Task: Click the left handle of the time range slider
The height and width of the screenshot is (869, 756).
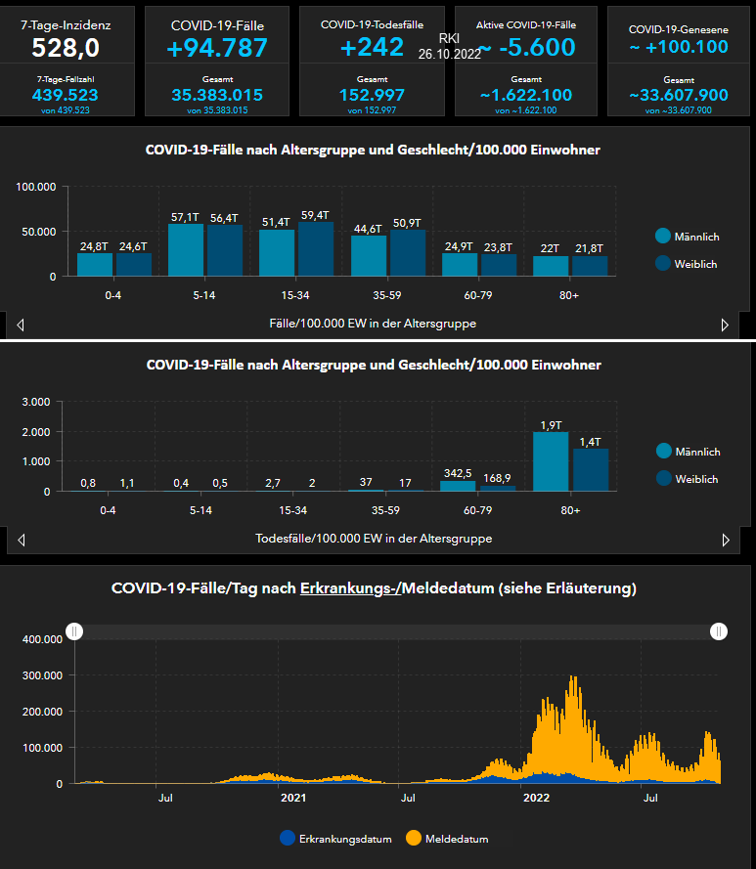Action: pos(74,631)
